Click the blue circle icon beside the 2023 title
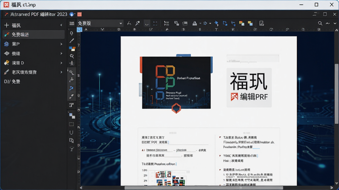Viewport: 339px width, 190px height. (72, 15)
